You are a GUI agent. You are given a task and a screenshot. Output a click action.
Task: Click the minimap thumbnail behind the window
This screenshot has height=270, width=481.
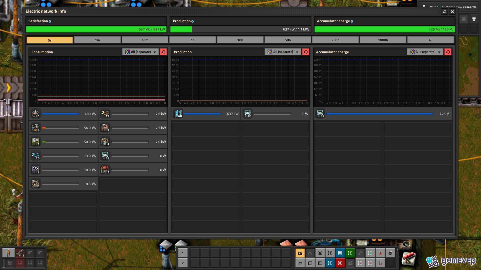(x=469, y=65)
